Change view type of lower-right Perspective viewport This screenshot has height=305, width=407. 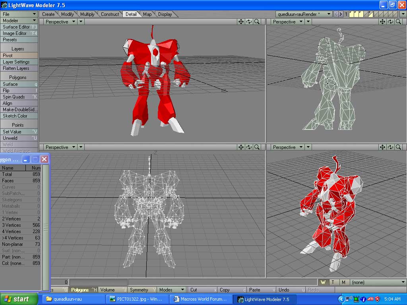(x=287, y=147)
